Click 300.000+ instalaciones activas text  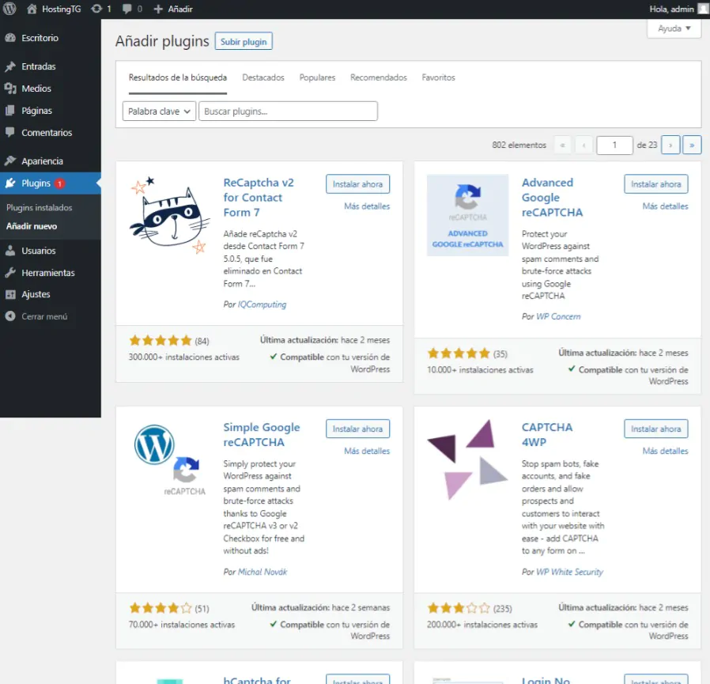click(x=184, y=357)
